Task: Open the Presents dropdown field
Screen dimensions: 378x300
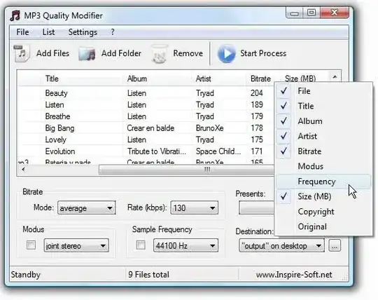Action: pyautogui.click(x=256, y=207)
